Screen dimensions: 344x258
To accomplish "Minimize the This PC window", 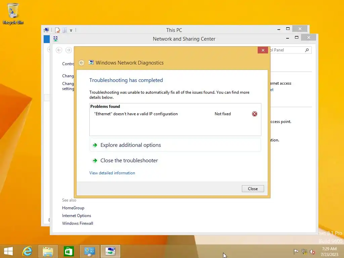I will coord(279,29).
